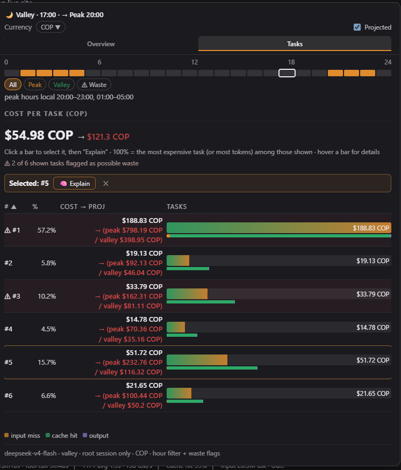401x470 pixels.
Task: Select the All hour filter
Action: [x=13, y=85]
